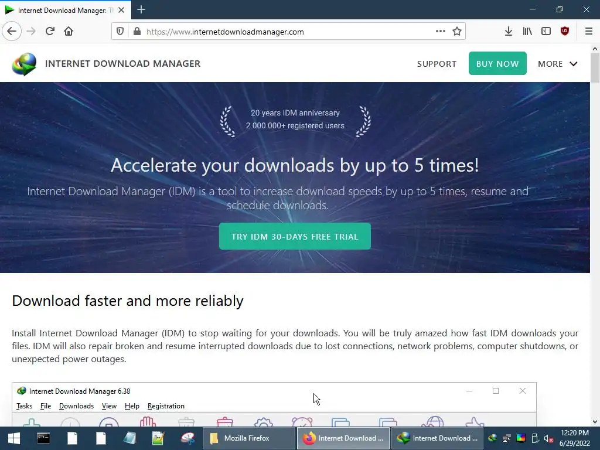
Task: Open the Windows Start menu
Action: point(14,438)
